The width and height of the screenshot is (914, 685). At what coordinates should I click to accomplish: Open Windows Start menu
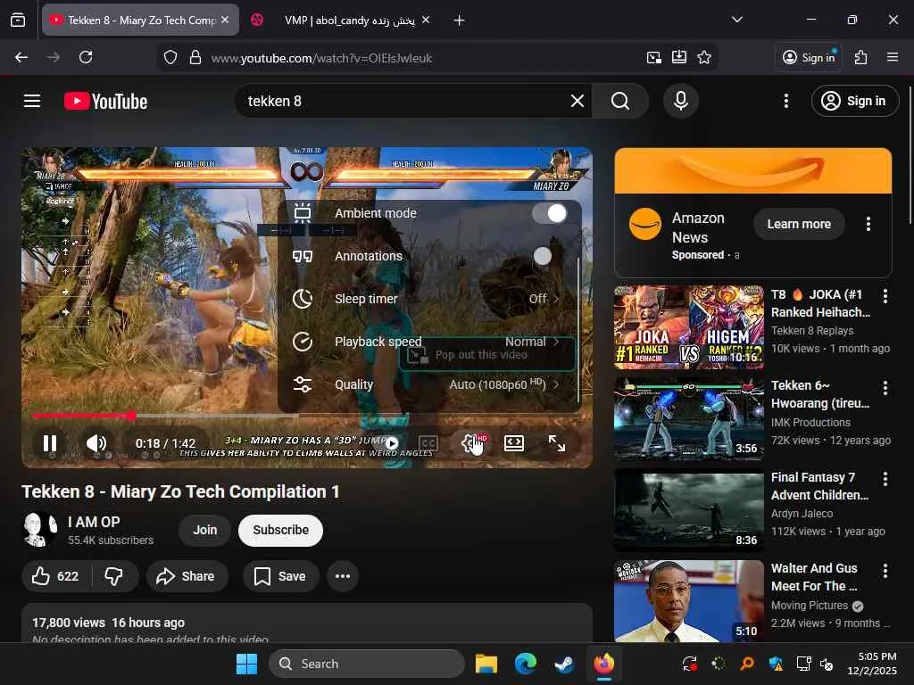(246, 664)
